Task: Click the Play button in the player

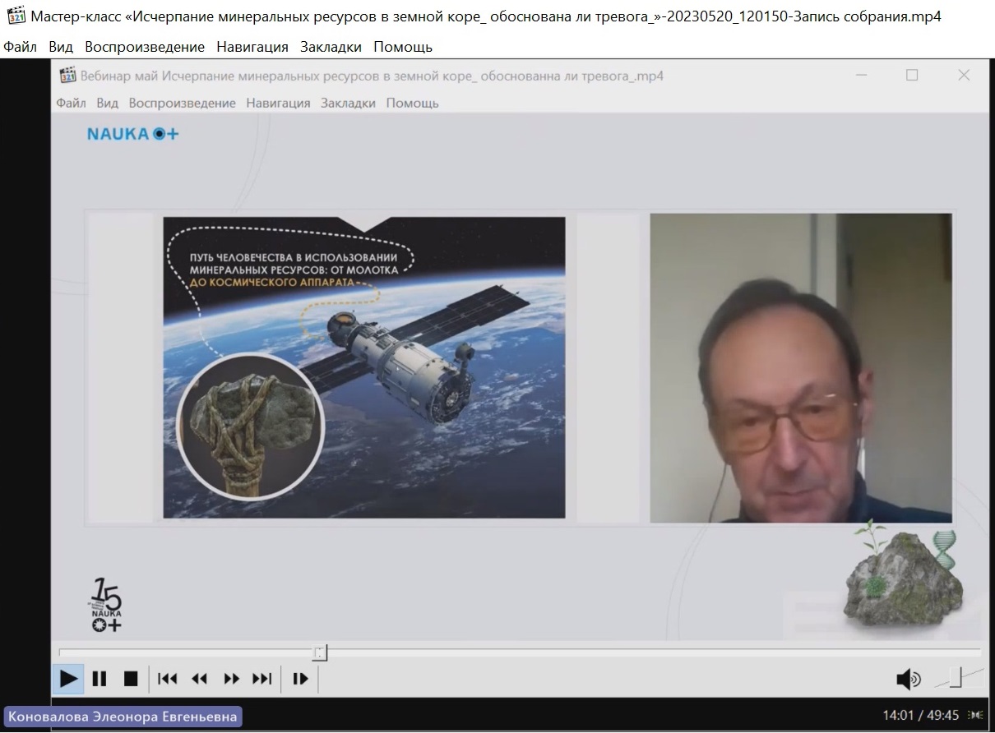Action: coord(68,679)
